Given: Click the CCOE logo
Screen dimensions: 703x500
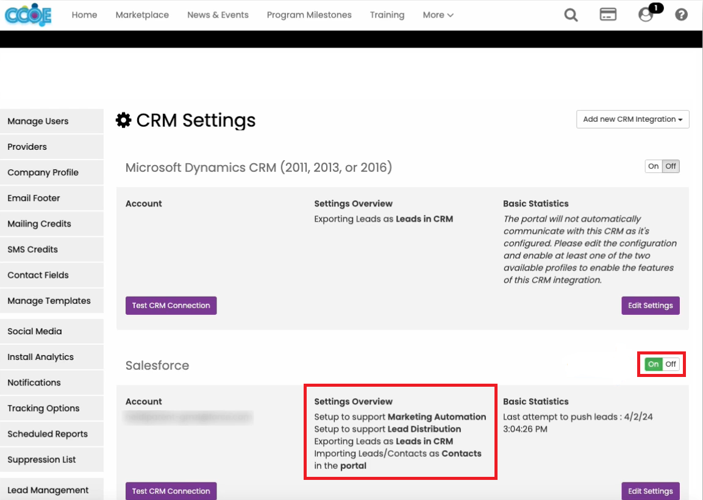Looking at the screenshot, I should (x=27, y=14).
